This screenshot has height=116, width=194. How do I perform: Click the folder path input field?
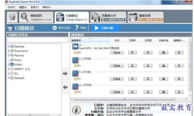[37, 40]
